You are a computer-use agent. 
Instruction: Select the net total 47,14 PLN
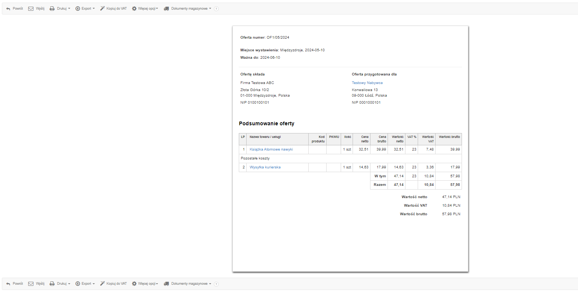click(451, 197)
